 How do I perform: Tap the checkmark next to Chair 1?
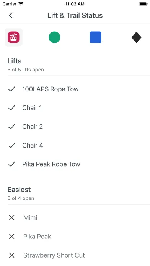pyautogui.click(x=11, y=108)
